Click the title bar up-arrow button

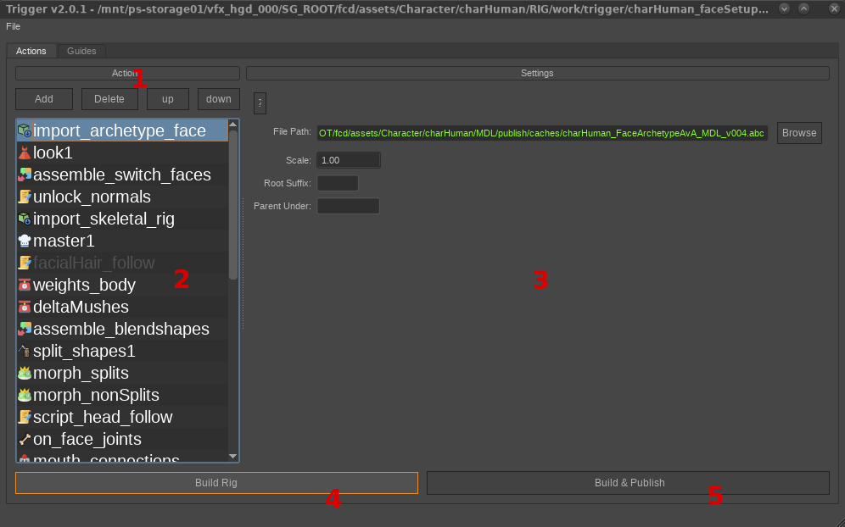pos(803,8)
